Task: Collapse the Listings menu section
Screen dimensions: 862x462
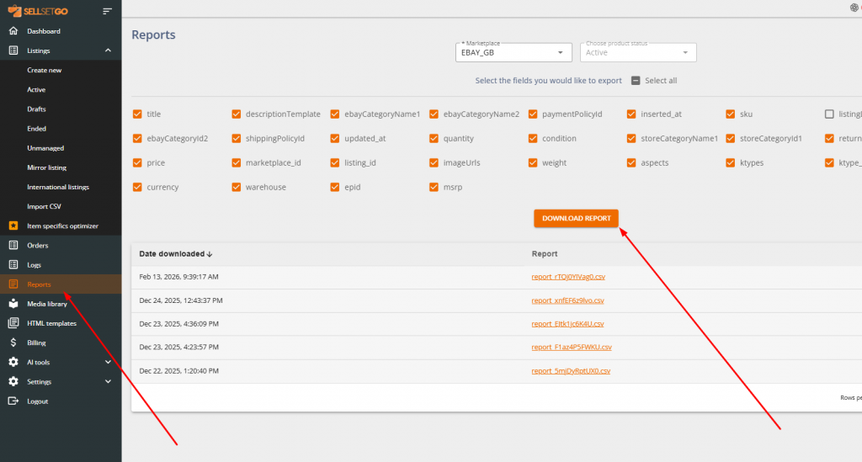Action: click(108, 50)
